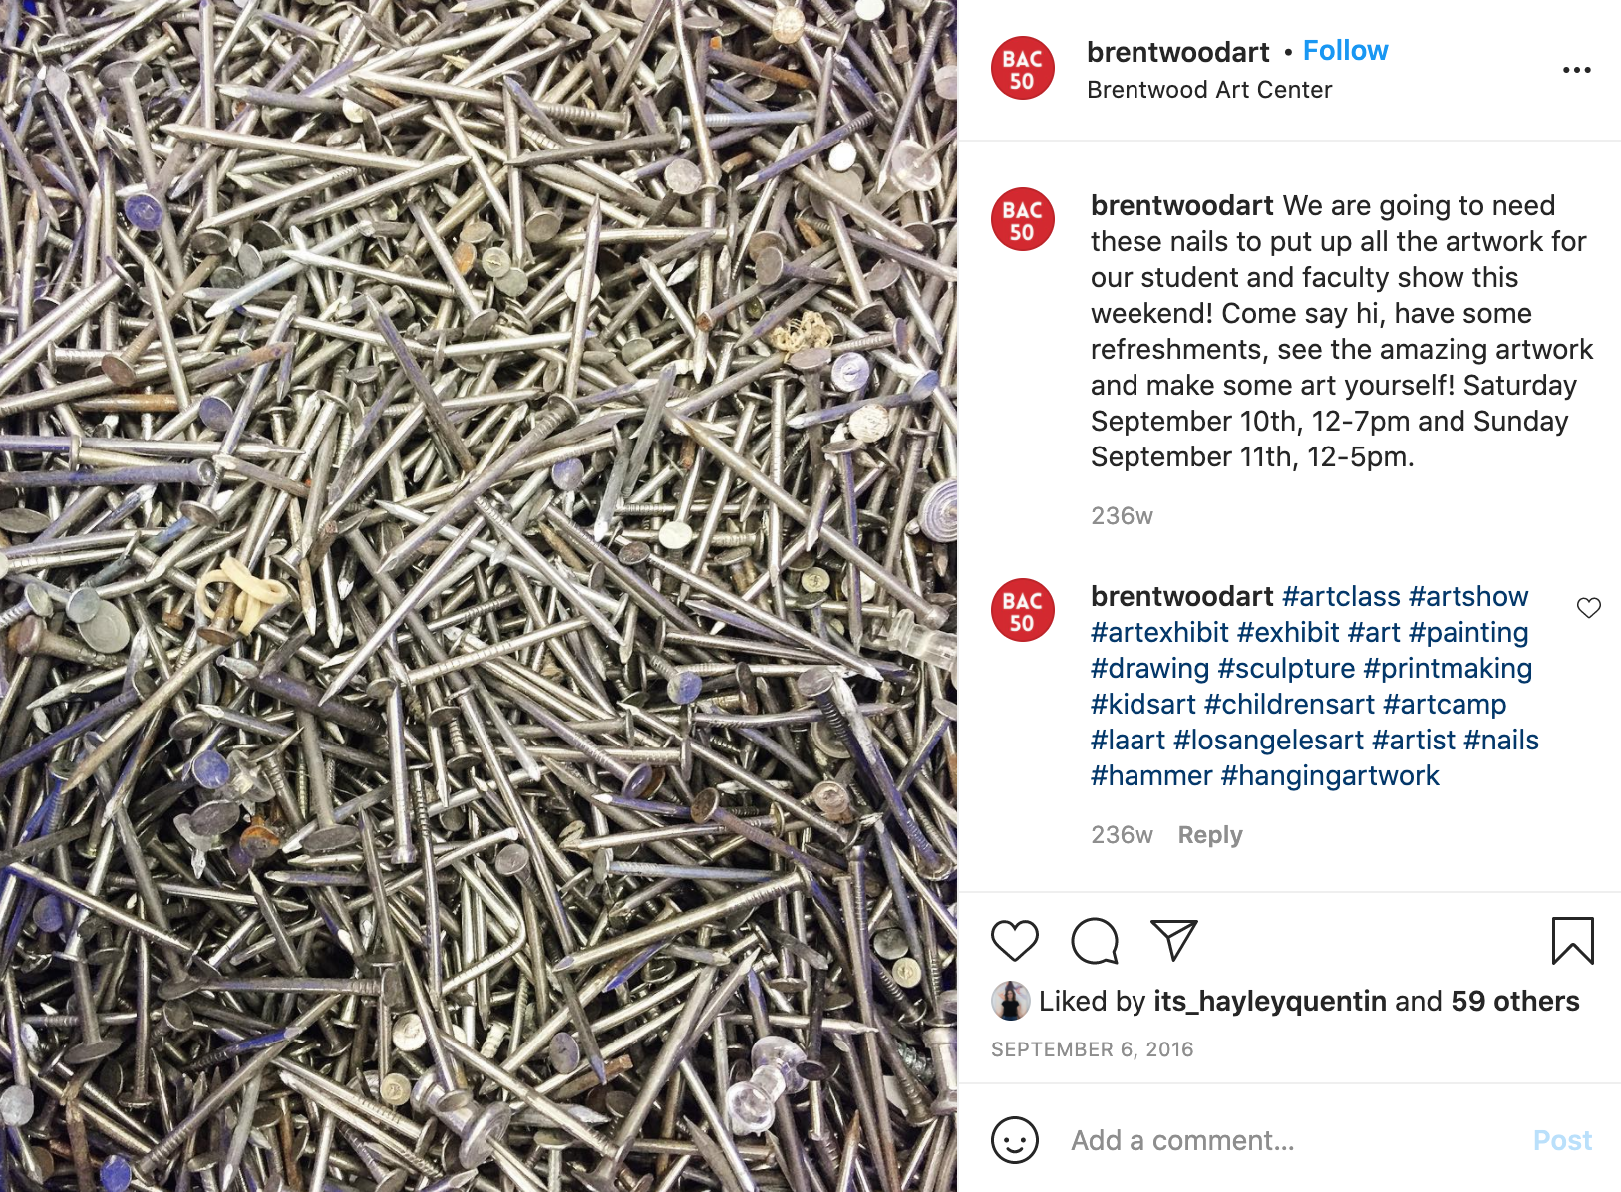The width and height of the screenshot is (1621, 1192).
Task: Share post using the paper plane icon
Action: (1173, 940)
